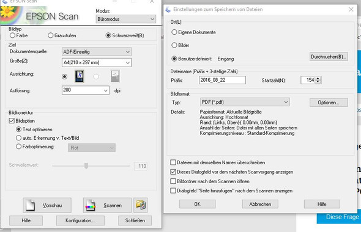Viewport: 361px width, 232px height.
Task: Increase the Startzahl stepper value
Action: coord(318,78)
